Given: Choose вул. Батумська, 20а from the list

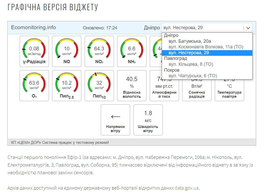Looking at the screenshot, I should 190,41.
